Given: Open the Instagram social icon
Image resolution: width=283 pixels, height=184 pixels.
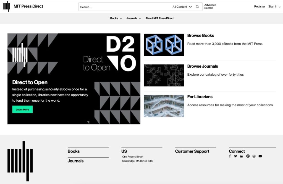Looking at the screenshot, I should [x=254, y=156].
